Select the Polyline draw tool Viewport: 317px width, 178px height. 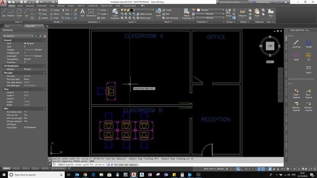[x=11, y=13]
